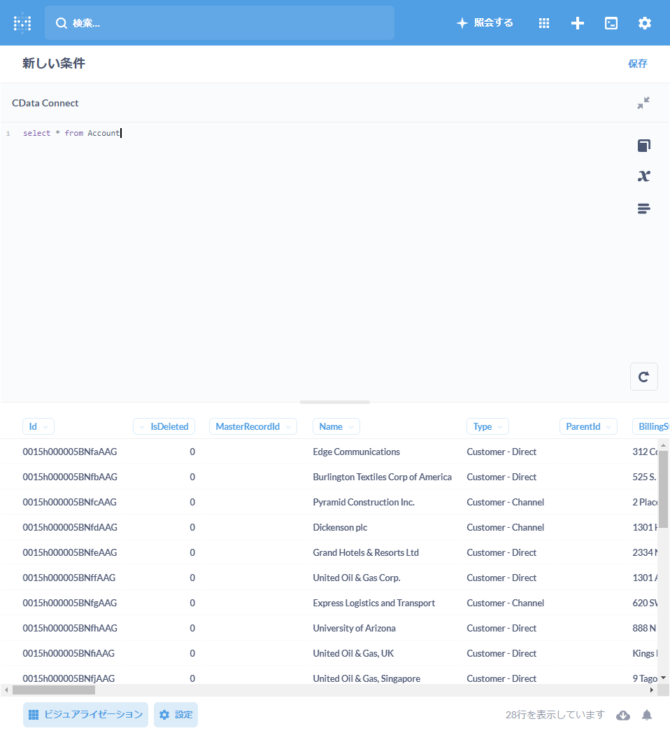Click the right arrow of the horizontal scrollbar

click(652, 690)
